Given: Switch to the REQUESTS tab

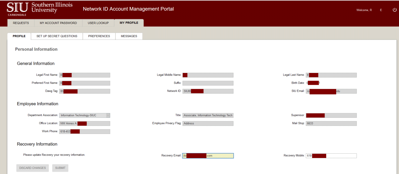Looking at the screenshot, I should point(21,23).
